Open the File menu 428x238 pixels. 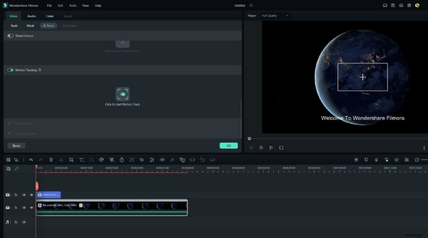click(49, 5)
